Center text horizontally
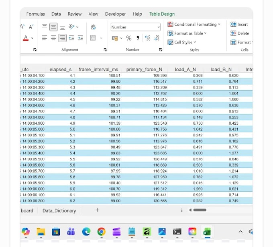The width and height of the screenshot is (273, 247). click(x=53, y=38)
